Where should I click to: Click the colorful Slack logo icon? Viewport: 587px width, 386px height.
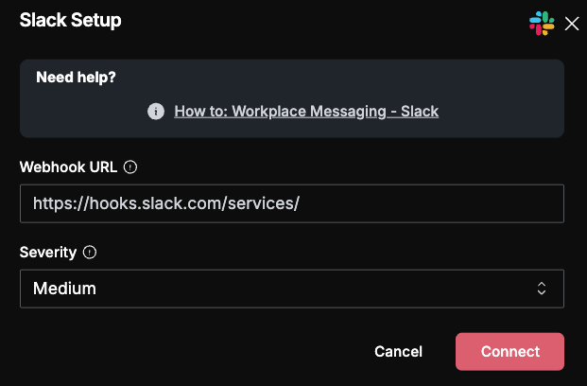[x=542, y=24]
